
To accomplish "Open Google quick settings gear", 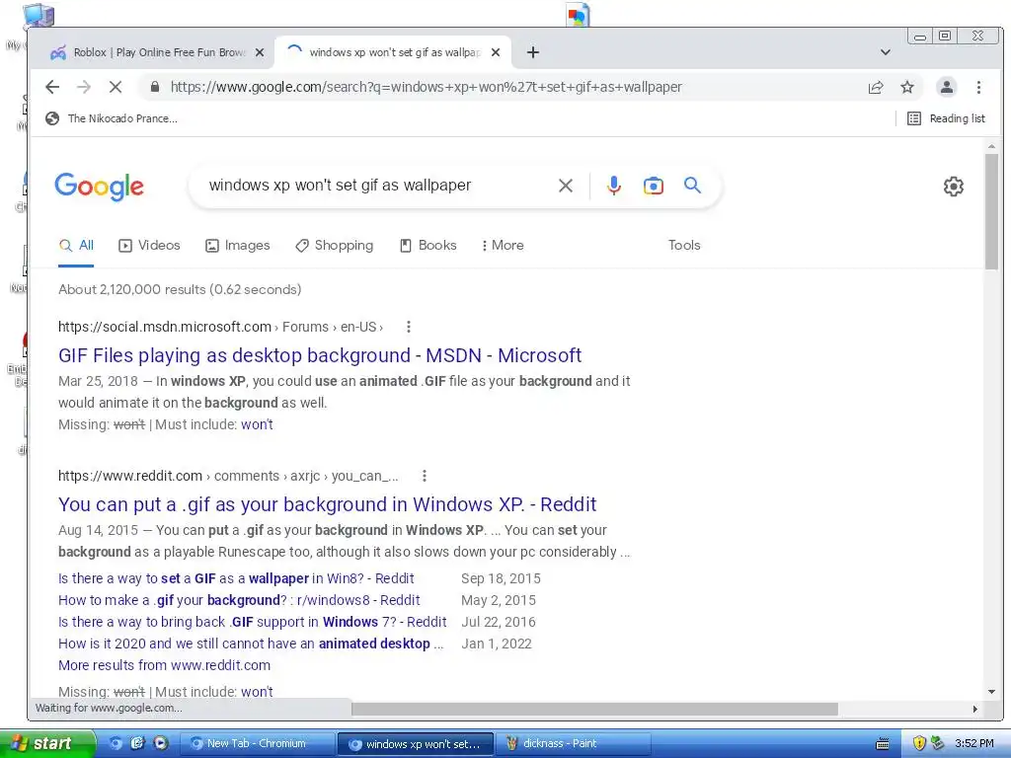I will point(954,187).
